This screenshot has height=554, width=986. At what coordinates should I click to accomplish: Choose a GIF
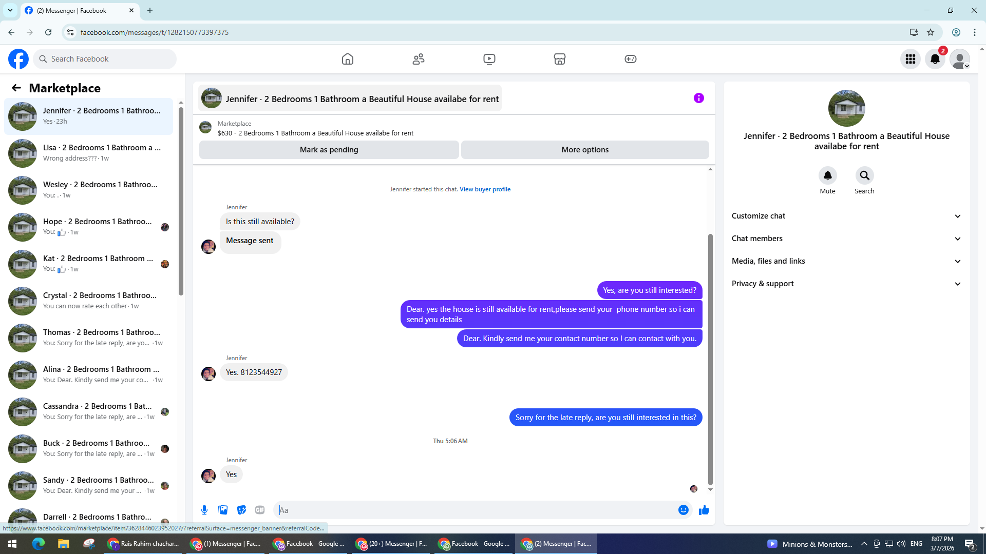(260, 510)
